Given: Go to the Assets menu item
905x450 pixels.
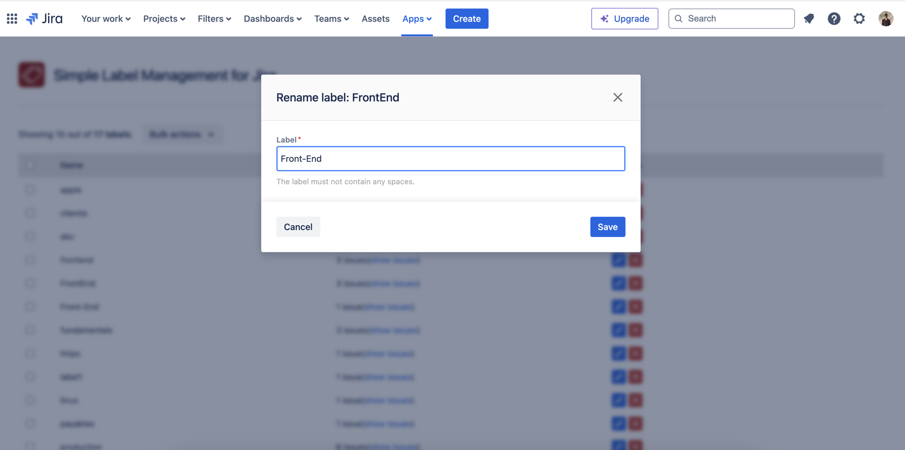Looking at the screenshot, I should tap(375, 18).
